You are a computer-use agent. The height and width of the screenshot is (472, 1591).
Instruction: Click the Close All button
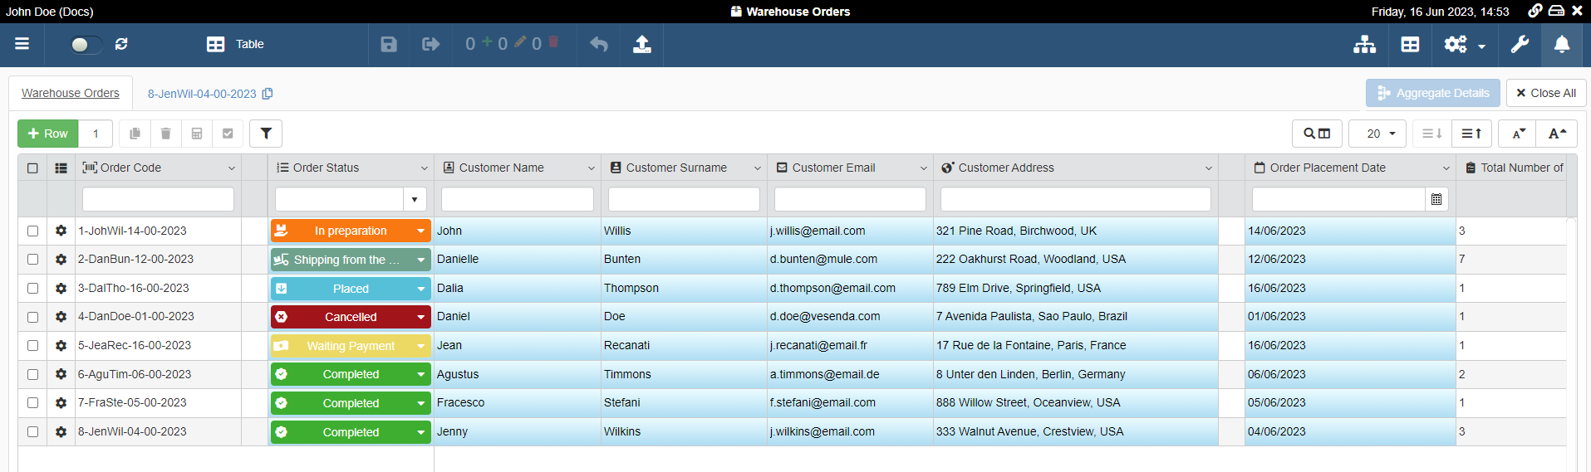(1545, 93)
